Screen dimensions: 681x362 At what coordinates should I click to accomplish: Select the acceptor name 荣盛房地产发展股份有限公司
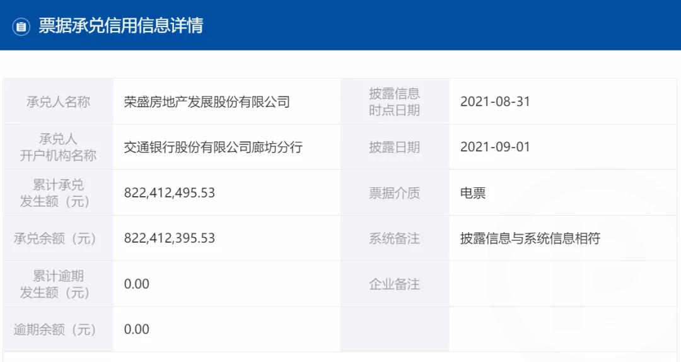[x=207, y=102]
